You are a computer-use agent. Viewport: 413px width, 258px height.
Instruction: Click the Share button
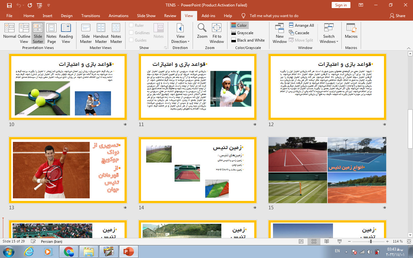397,15
